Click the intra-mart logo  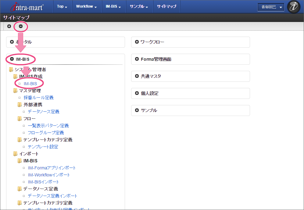tap(27, 7)
